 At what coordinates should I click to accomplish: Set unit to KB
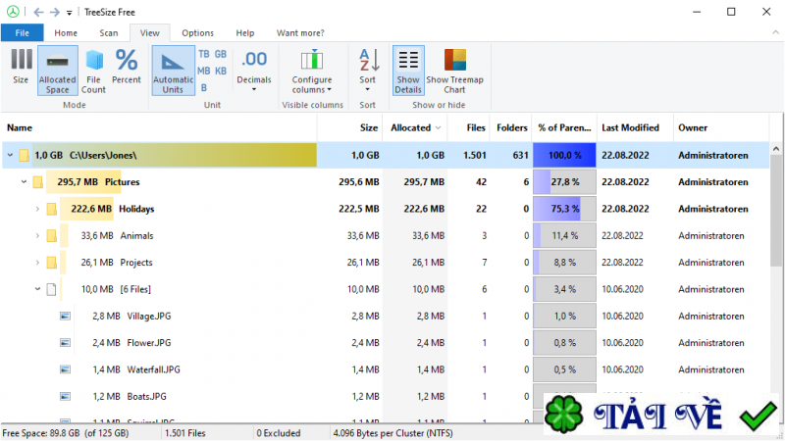pos(220,71)
